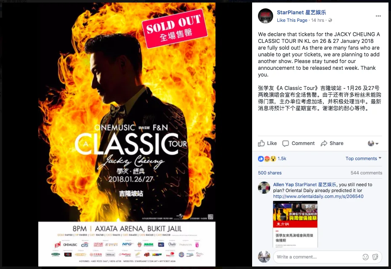Screen dimensions: 391x269
Task: Click the Share arrow icon
Action: pos(324,143)
